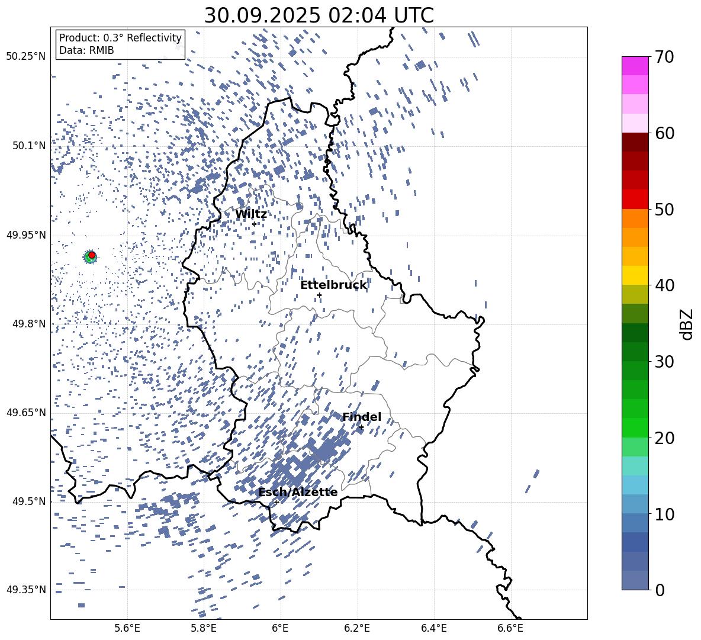701x640 pixels.
Task: Click the red radar station dot
Action: (92, 255)
